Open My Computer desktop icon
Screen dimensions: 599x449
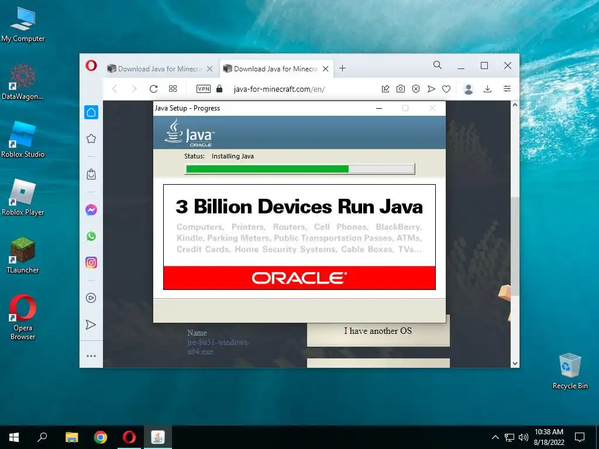[23, 25]
